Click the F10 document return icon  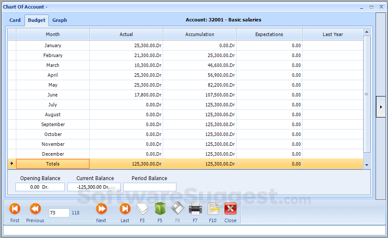click(213, 209)
